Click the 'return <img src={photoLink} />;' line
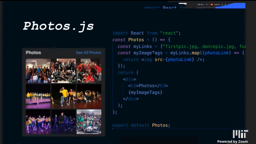This screenshot has height=144, width=256. click(164, 60)
